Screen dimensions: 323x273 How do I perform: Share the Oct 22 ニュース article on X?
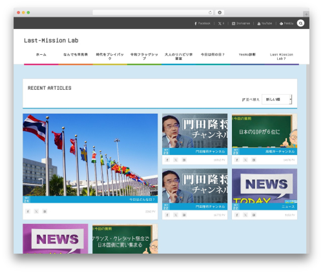pyautogui.click(x=245, y=215)
